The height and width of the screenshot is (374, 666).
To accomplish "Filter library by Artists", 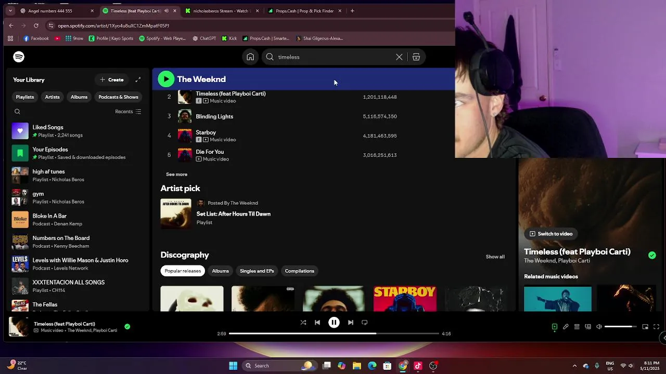I will (x=52, y=97).
